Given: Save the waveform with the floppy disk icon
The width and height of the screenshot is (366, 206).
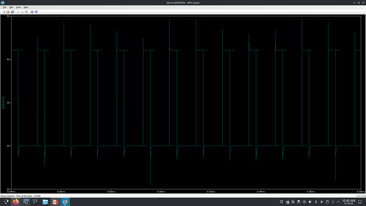Looking at the screenshot, I should [12, 12].
